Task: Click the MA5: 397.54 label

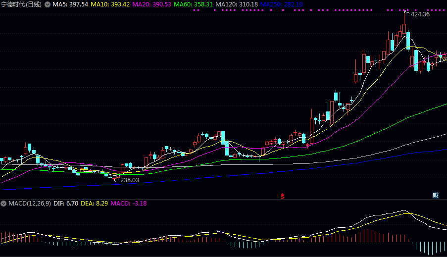Action: coord(70,4)
